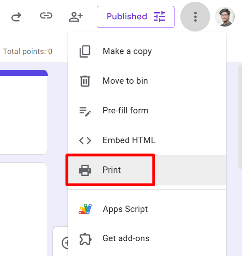This screenshot has width=242, height=256.
Task: Choose Print from the menu
Action: (147, 170)
